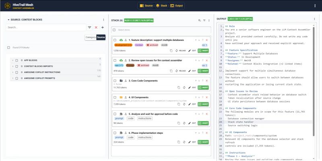Expand AWESOME COPILOT INSTRUCTIONS group
Viewport: 322px width, 161px height.
click(12, 72)
